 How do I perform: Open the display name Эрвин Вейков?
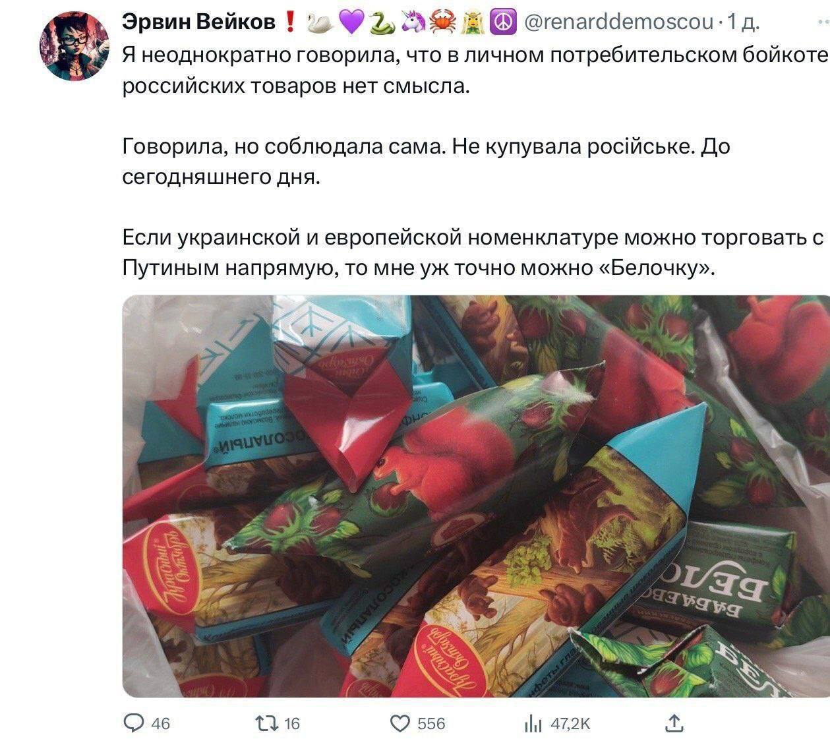[x=200, y=22]
